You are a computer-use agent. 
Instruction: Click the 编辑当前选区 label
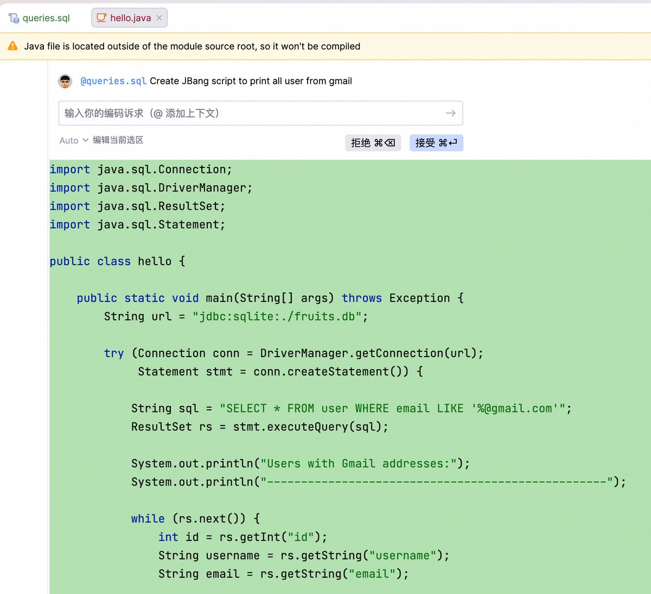[118, 140]
